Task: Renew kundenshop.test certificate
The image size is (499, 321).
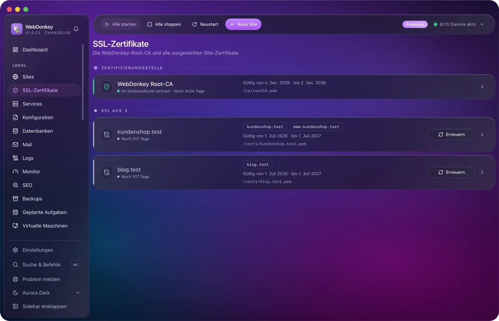Action: pyautogui.click(x=451, y=134)
